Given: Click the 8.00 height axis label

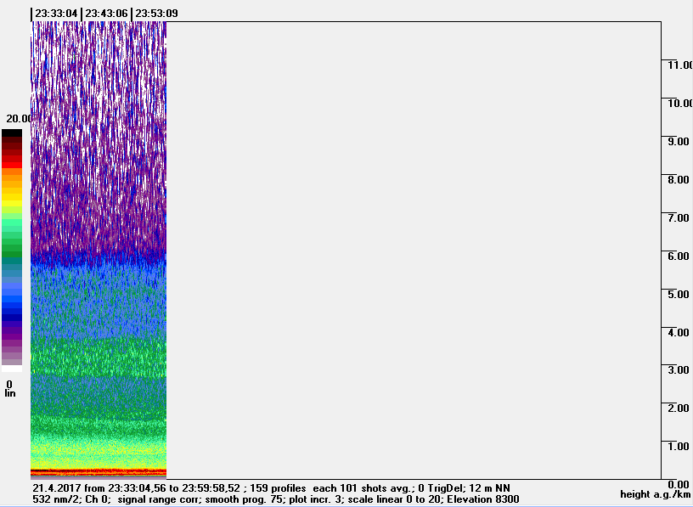Looking at the screenshot, I should point(679,179).
